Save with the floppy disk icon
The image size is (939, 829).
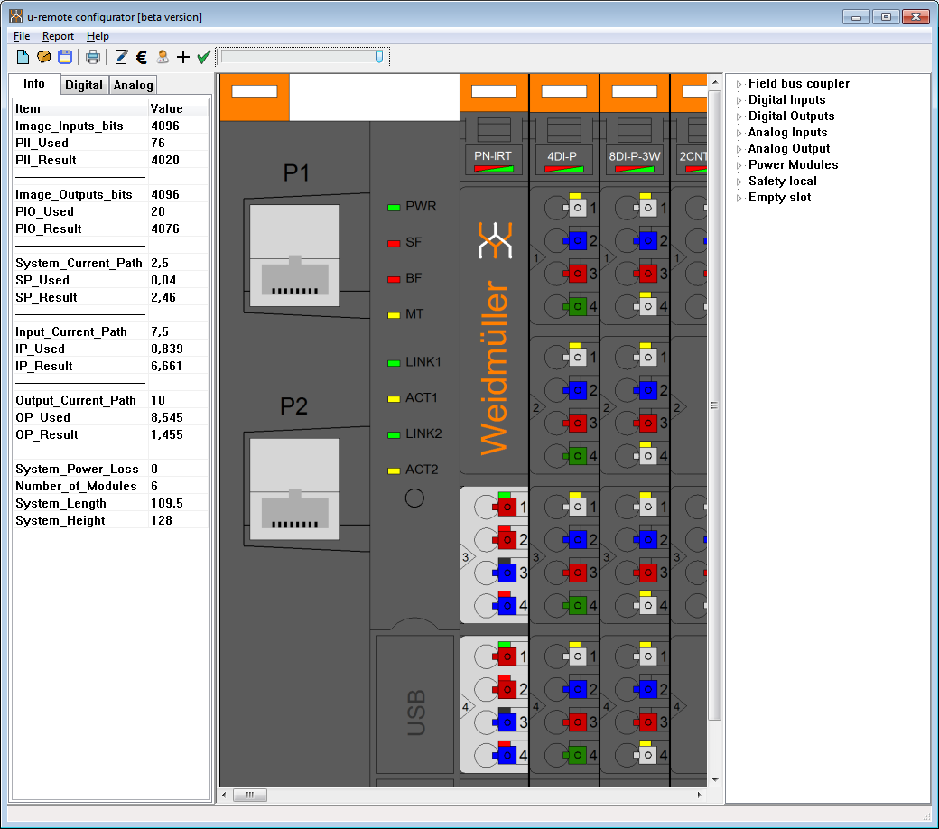click(65, 57)
